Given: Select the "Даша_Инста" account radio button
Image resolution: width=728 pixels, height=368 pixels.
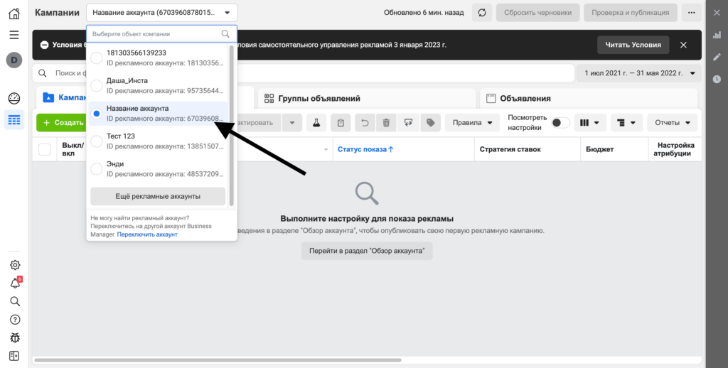Looking at the screenshot, I should coord(97,85).
